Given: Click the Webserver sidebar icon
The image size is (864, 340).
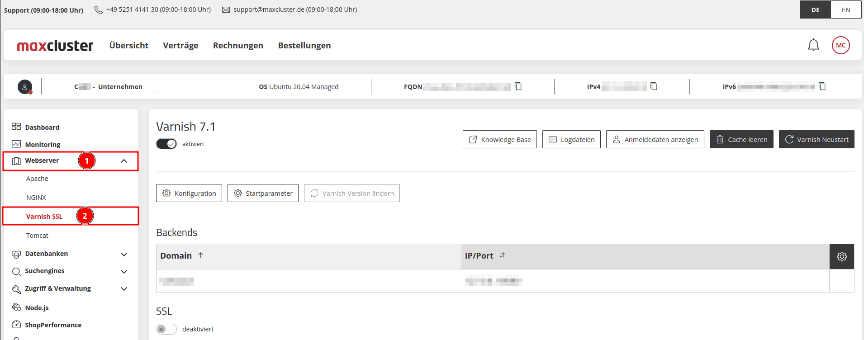Looking at the screenshot, I should (x=16, y=161).
